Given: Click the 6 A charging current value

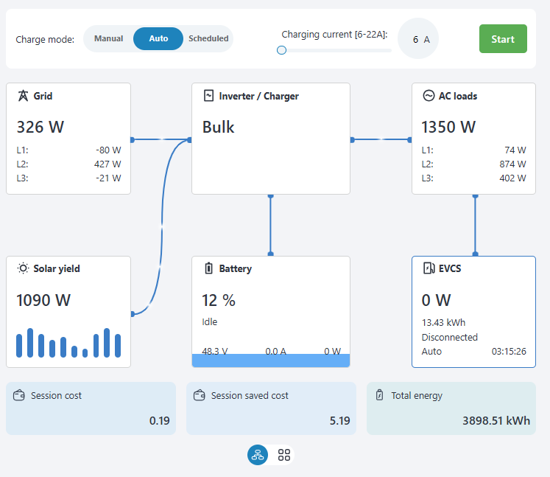Looking at the screenshot, I should 418,39.
